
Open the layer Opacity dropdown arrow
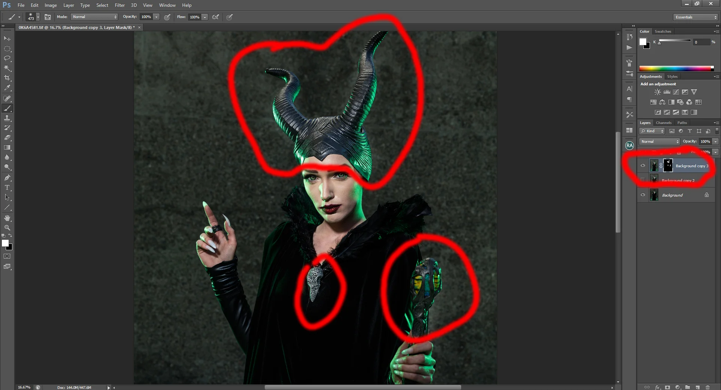point(715,142)
